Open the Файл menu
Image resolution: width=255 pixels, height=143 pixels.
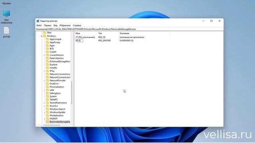[39, 25]
